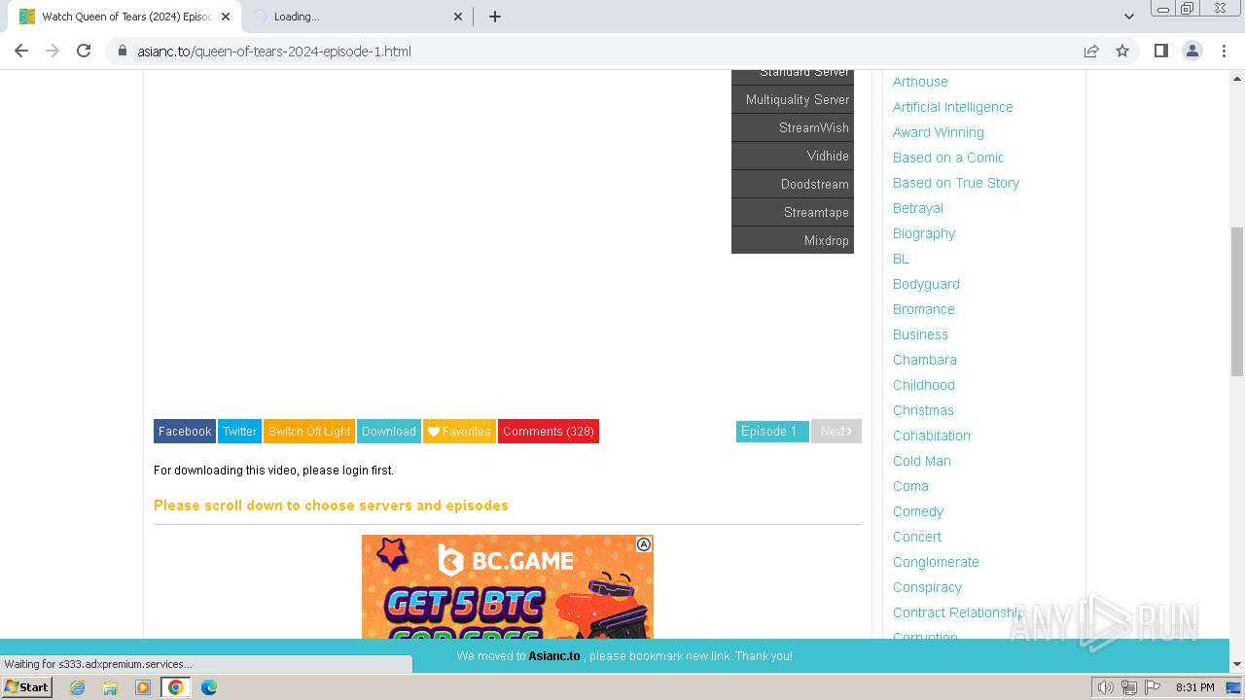The height and width of the screenshot is (700, 1245).
Task: Toggle Switch Off Light
Action: coord(309,432)
